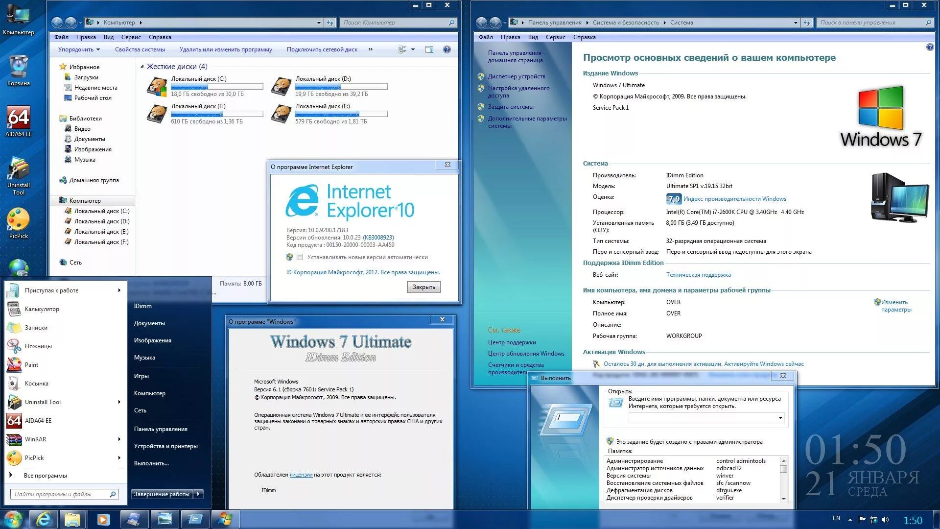Open Техническая поддержка link in System window

click(x=698, y=275)
